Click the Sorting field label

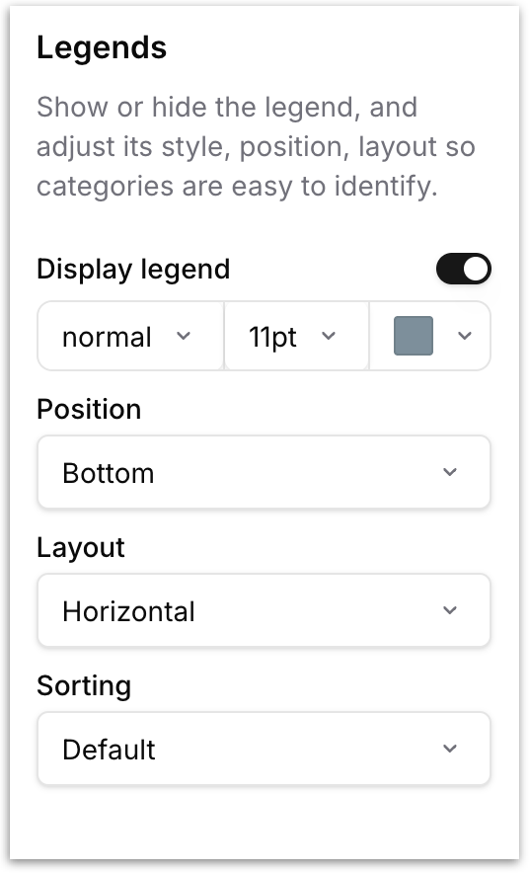pyautogui.click(x=84, y=686)
